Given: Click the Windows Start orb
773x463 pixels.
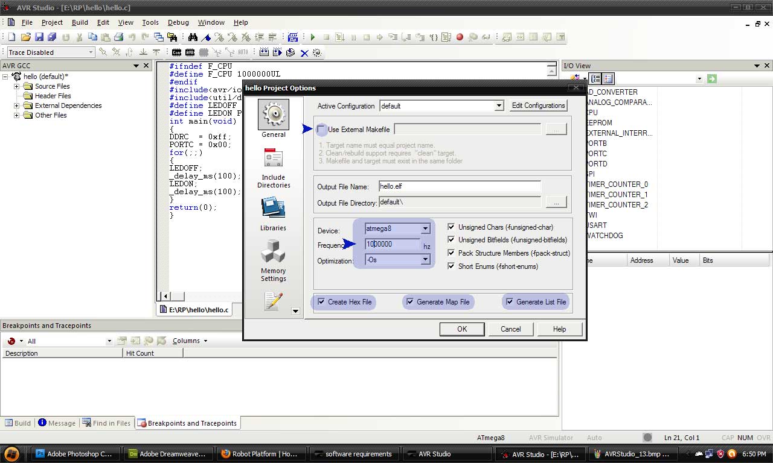Looking at the screenshot, I should 11,453.
